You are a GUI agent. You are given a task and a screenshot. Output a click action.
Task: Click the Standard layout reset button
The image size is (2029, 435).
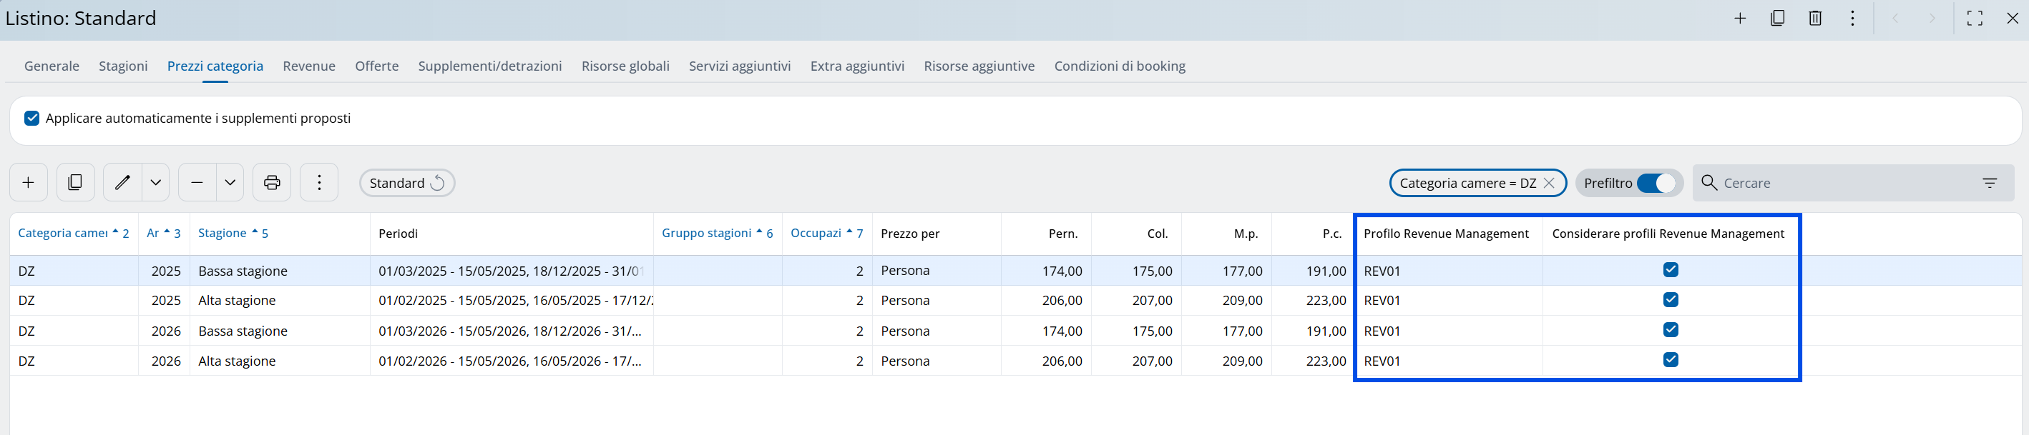tap(406, 184)
